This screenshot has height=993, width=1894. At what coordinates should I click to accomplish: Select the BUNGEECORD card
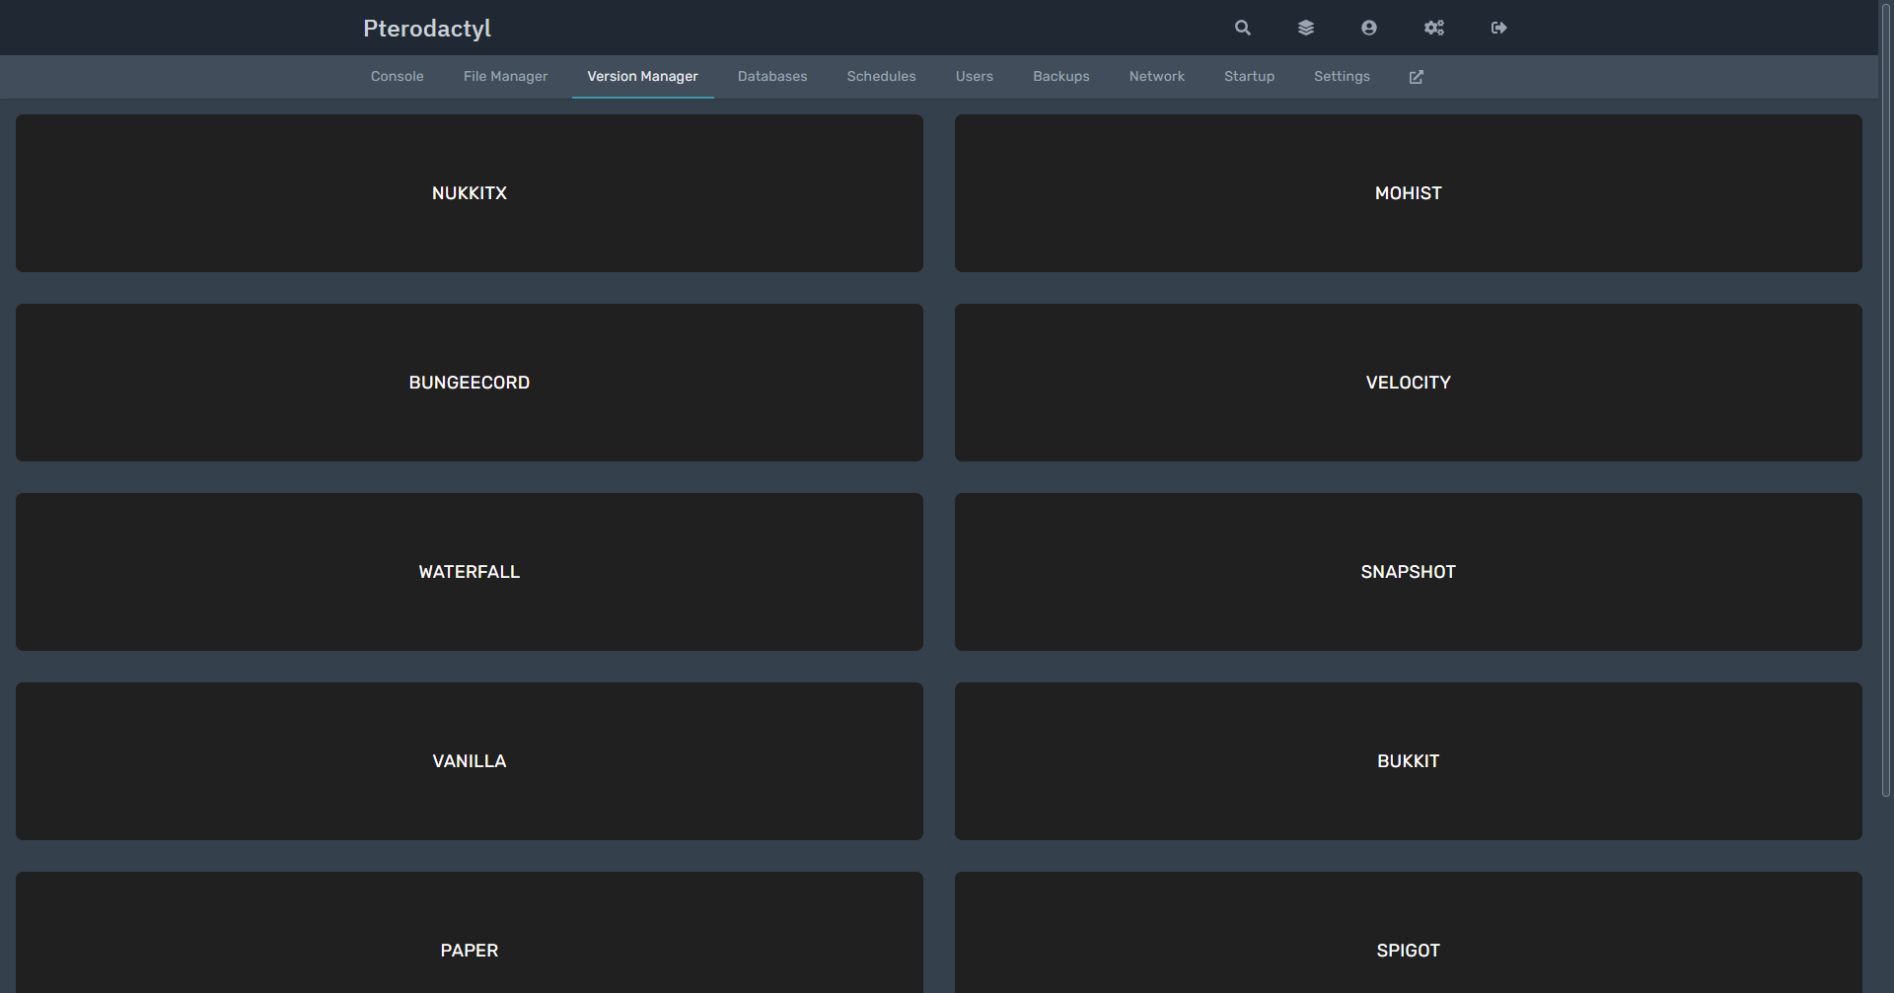point(470,383)
